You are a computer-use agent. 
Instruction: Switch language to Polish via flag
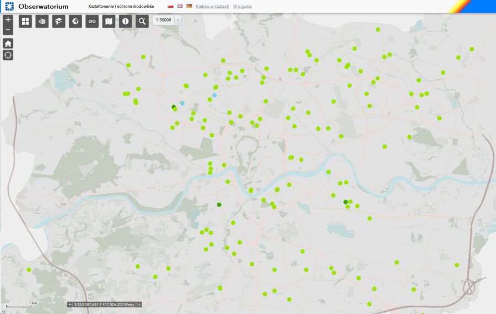170,6
